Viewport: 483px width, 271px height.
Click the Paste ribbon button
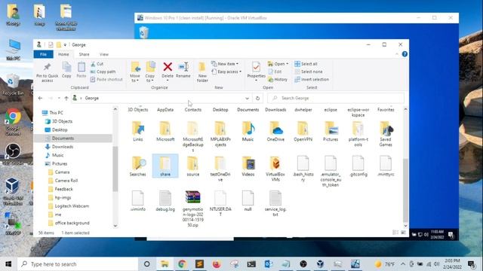pos(82,70)
